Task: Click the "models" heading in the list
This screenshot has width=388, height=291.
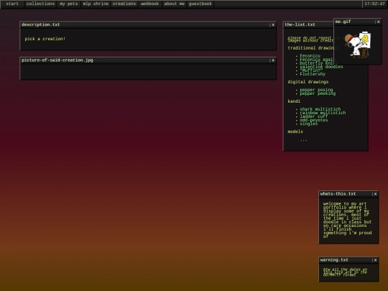Action: click(295, 131)
